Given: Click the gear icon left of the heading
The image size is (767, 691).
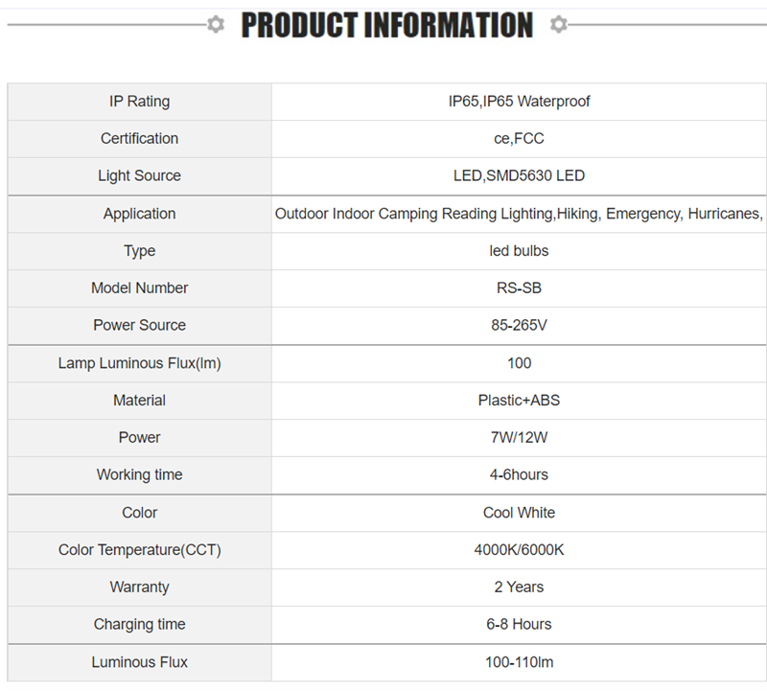Looking at the screenshot, I should pyautogui.click(x=216, y=25).
